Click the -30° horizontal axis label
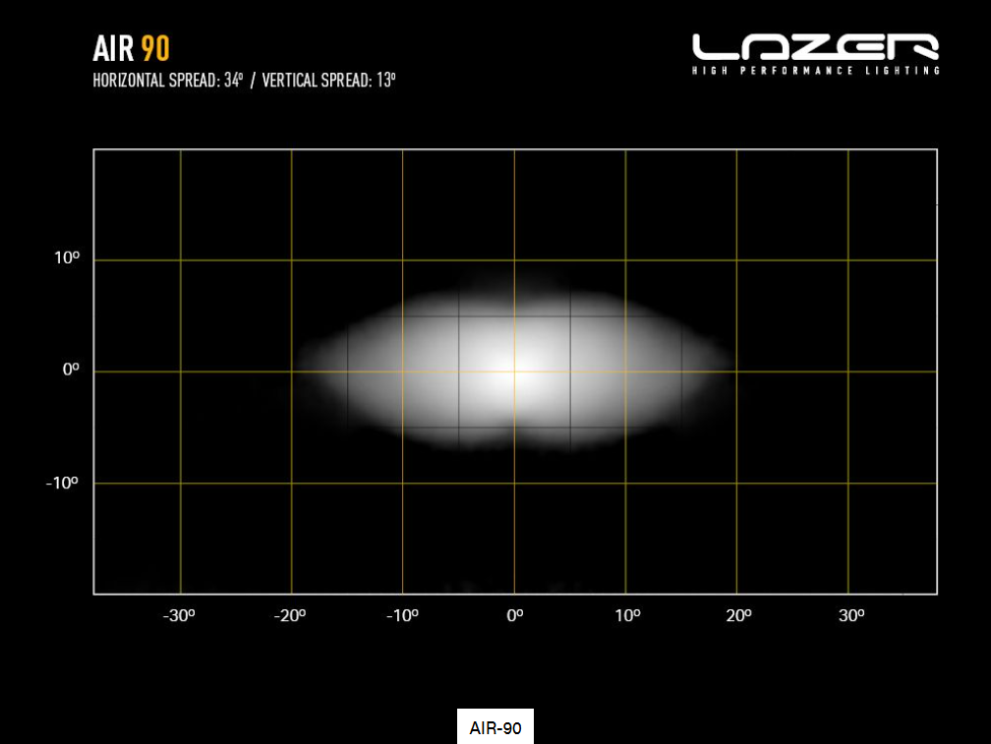This screenshot has width=991, height=744. coord(179,615)
